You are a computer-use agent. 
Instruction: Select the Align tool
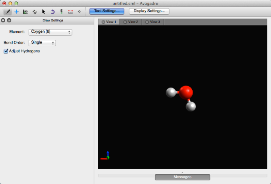(x=79, y=12)
